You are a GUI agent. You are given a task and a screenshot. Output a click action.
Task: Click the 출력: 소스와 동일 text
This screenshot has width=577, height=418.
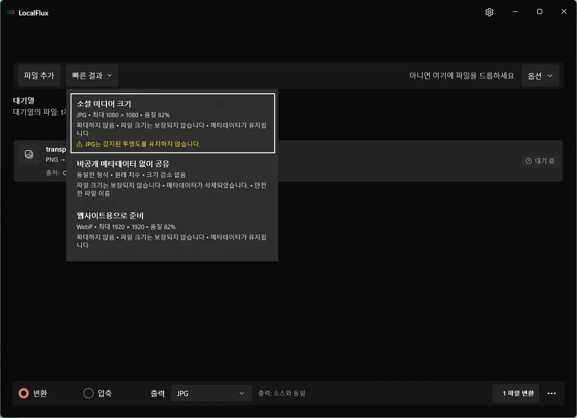282,393
